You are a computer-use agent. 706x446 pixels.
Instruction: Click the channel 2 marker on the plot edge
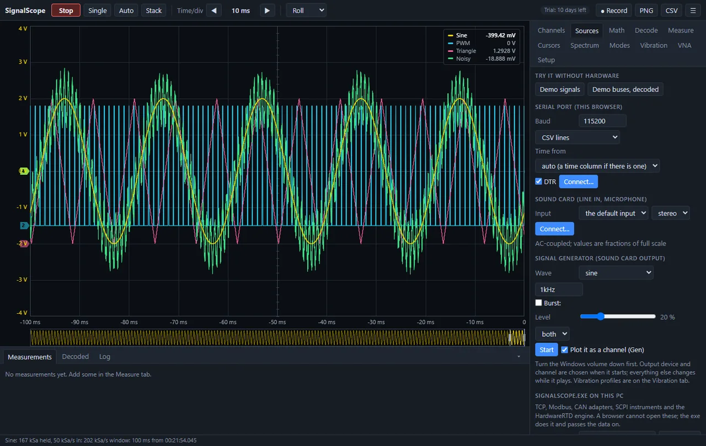24,225
